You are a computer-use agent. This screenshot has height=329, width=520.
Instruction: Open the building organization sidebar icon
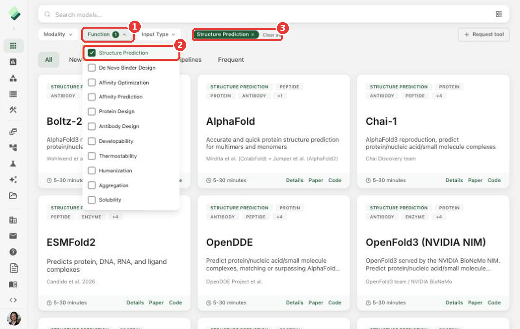[x=13, y=220]
